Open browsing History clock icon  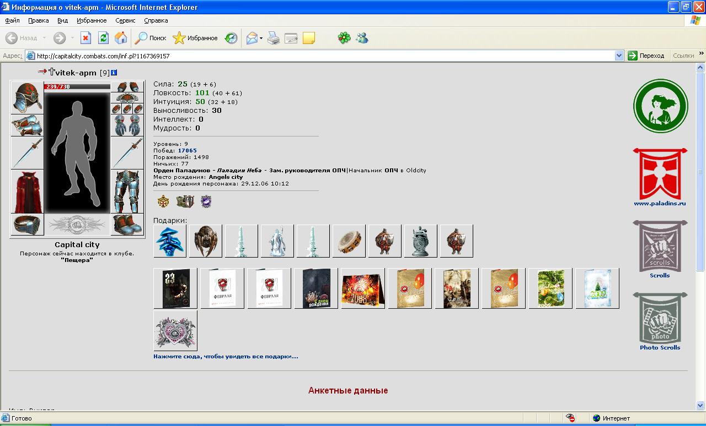[231, 38]
